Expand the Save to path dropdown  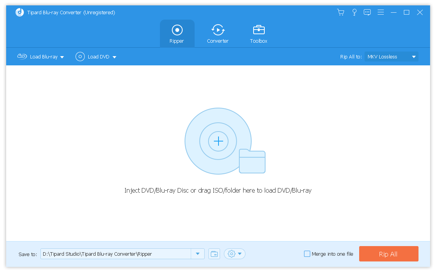coord(198,254)
